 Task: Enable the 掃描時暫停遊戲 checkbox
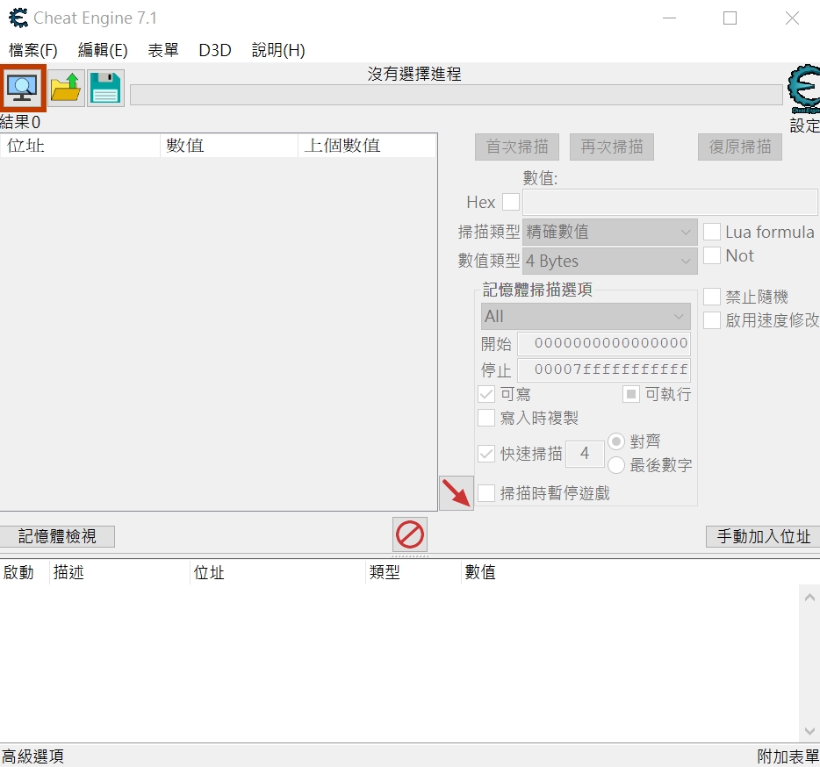point(486,493)
